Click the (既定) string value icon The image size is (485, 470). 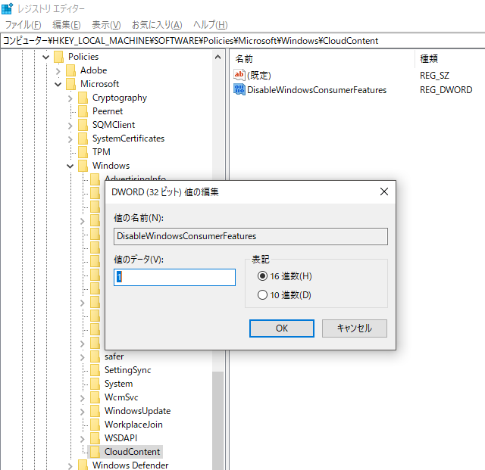239,75
